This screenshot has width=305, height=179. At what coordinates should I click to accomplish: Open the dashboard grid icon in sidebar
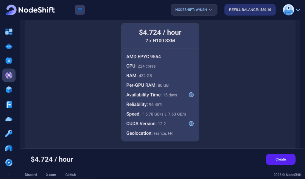(x=9, y=32)
